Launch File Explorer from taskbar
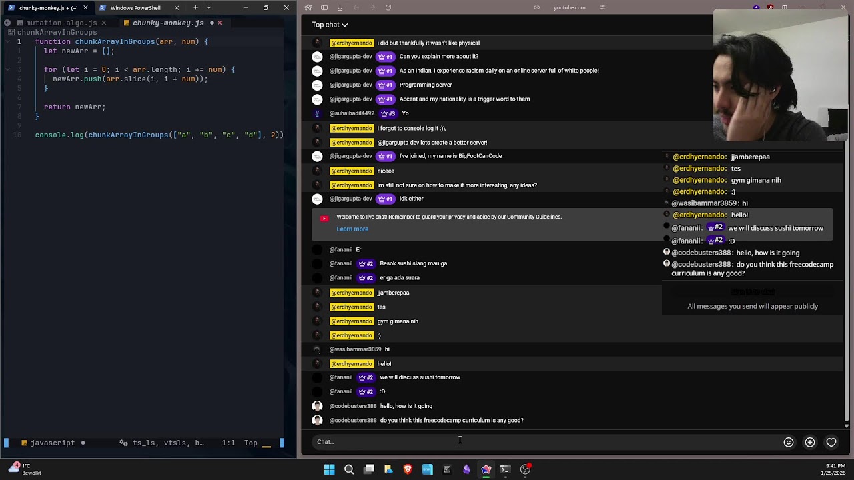Viewport: 854px width, 480px height. [388, 469]
